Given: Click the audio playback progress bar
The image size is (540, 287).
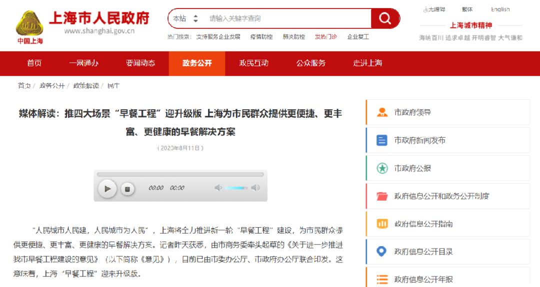Looking at the screenshot, I should 180,175.
